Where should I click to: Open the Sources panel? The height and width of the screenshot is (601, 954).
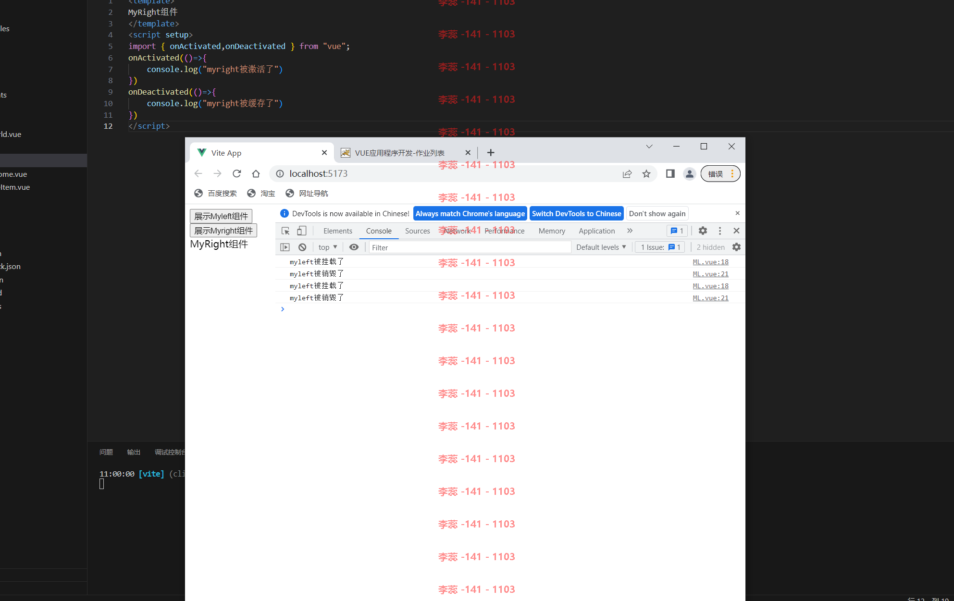tap(418, 231)
